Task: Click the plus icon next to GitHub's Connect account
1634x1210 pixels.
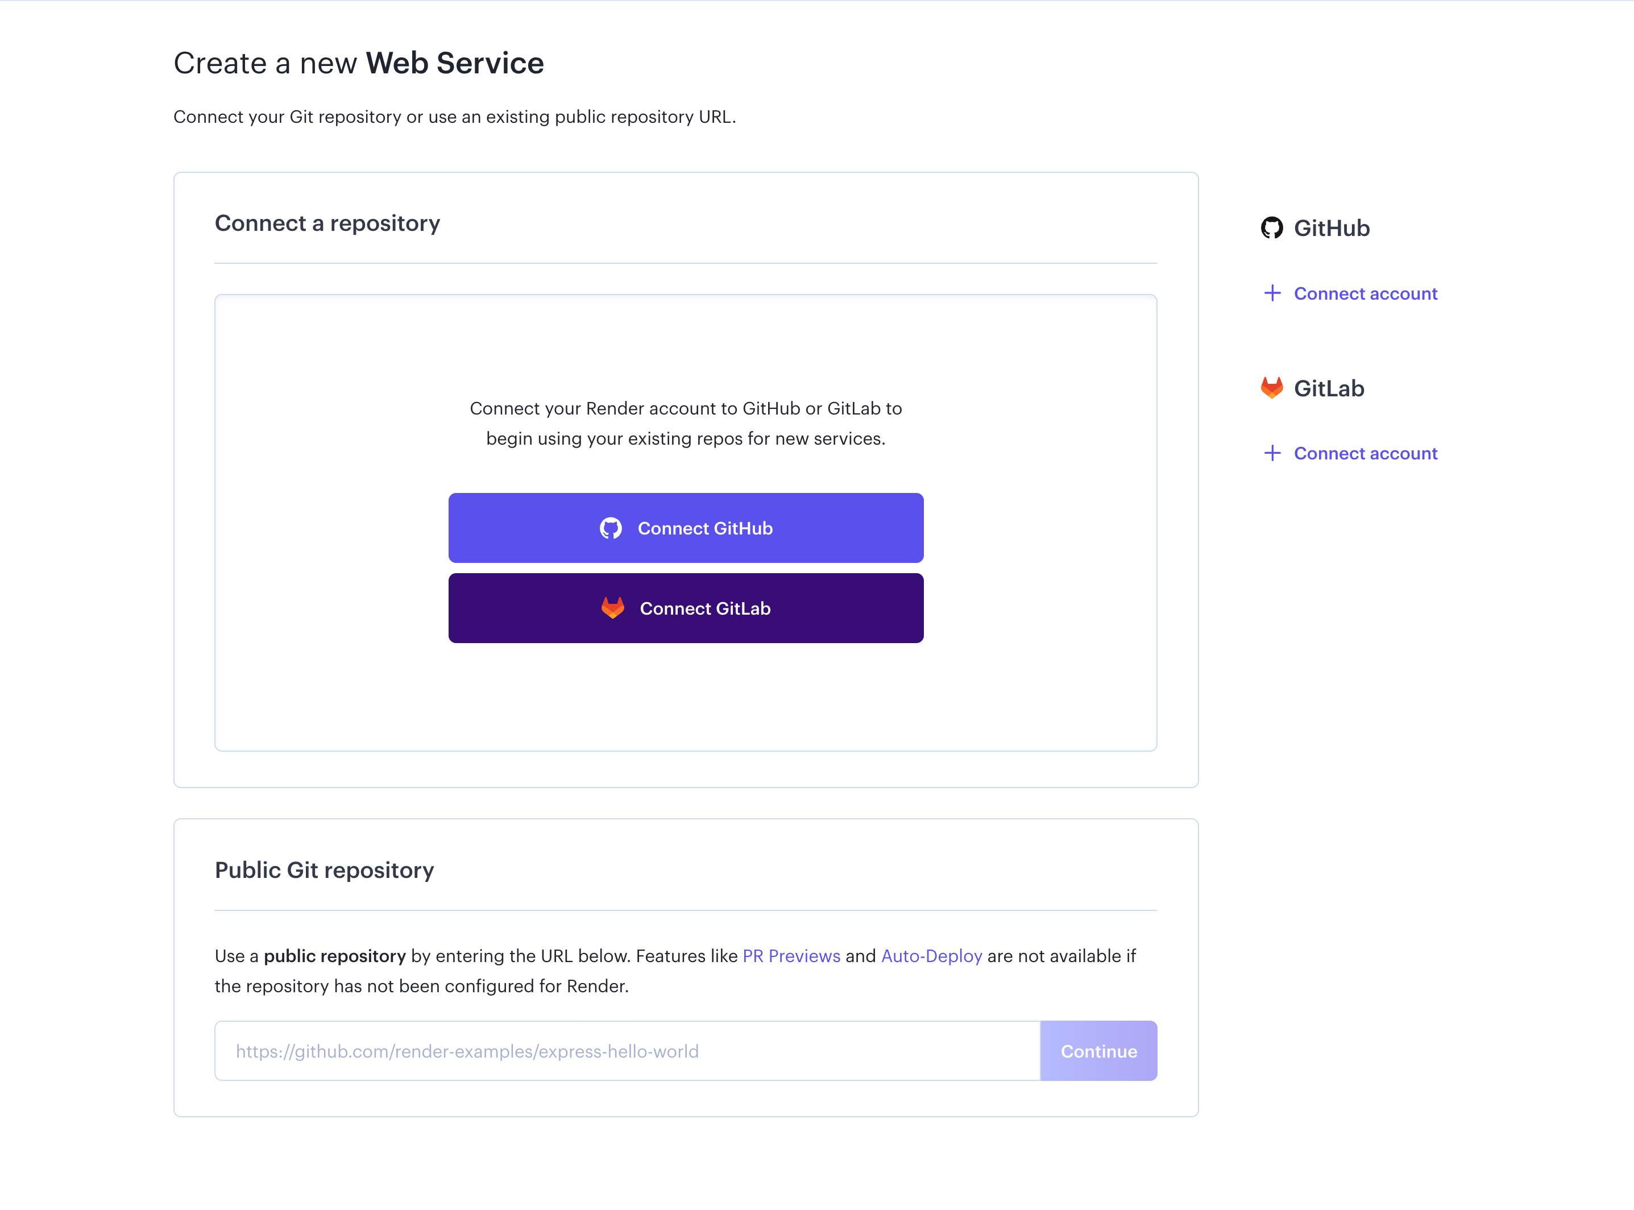Action: point(1272,293)
